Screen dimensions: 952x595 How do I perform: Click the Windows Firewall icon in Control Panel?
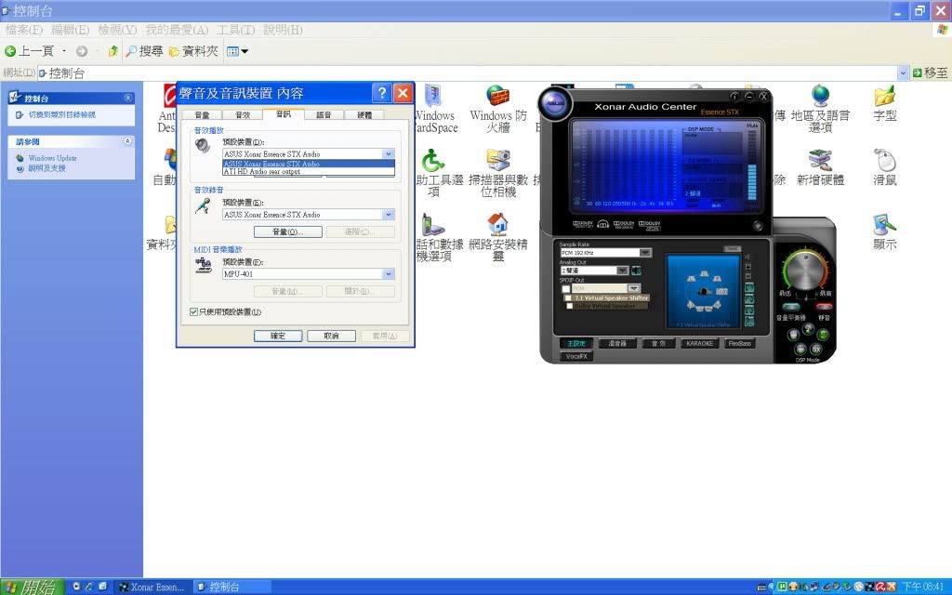(498, 96)
